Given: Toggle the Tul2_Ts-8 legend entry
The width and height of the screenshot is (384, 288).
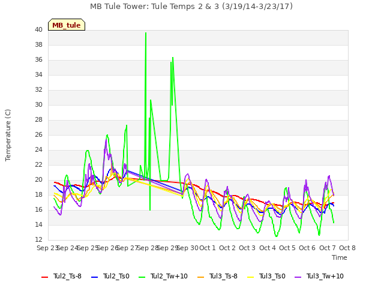Looking at the screenshot, I should pyautogui.click(x=61, y=276).
